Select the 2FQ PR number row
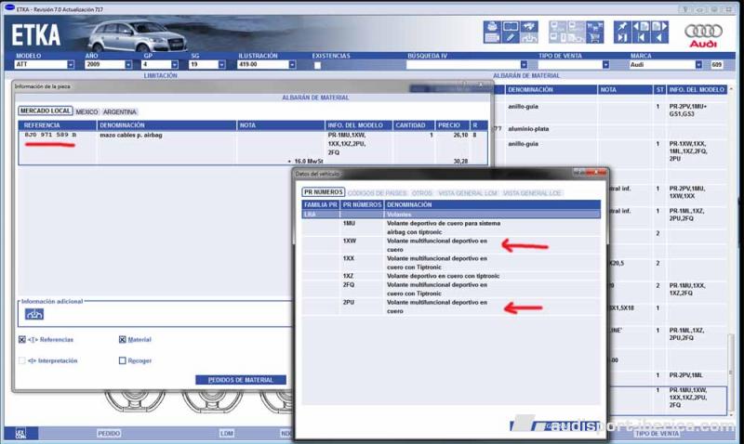 pyautogui.click(x=451, y=289)
